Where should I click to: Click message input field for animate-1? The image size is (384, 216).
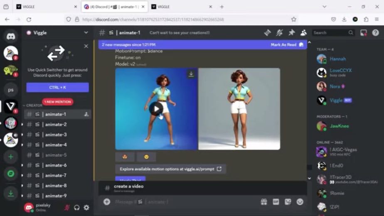[184, 202]
